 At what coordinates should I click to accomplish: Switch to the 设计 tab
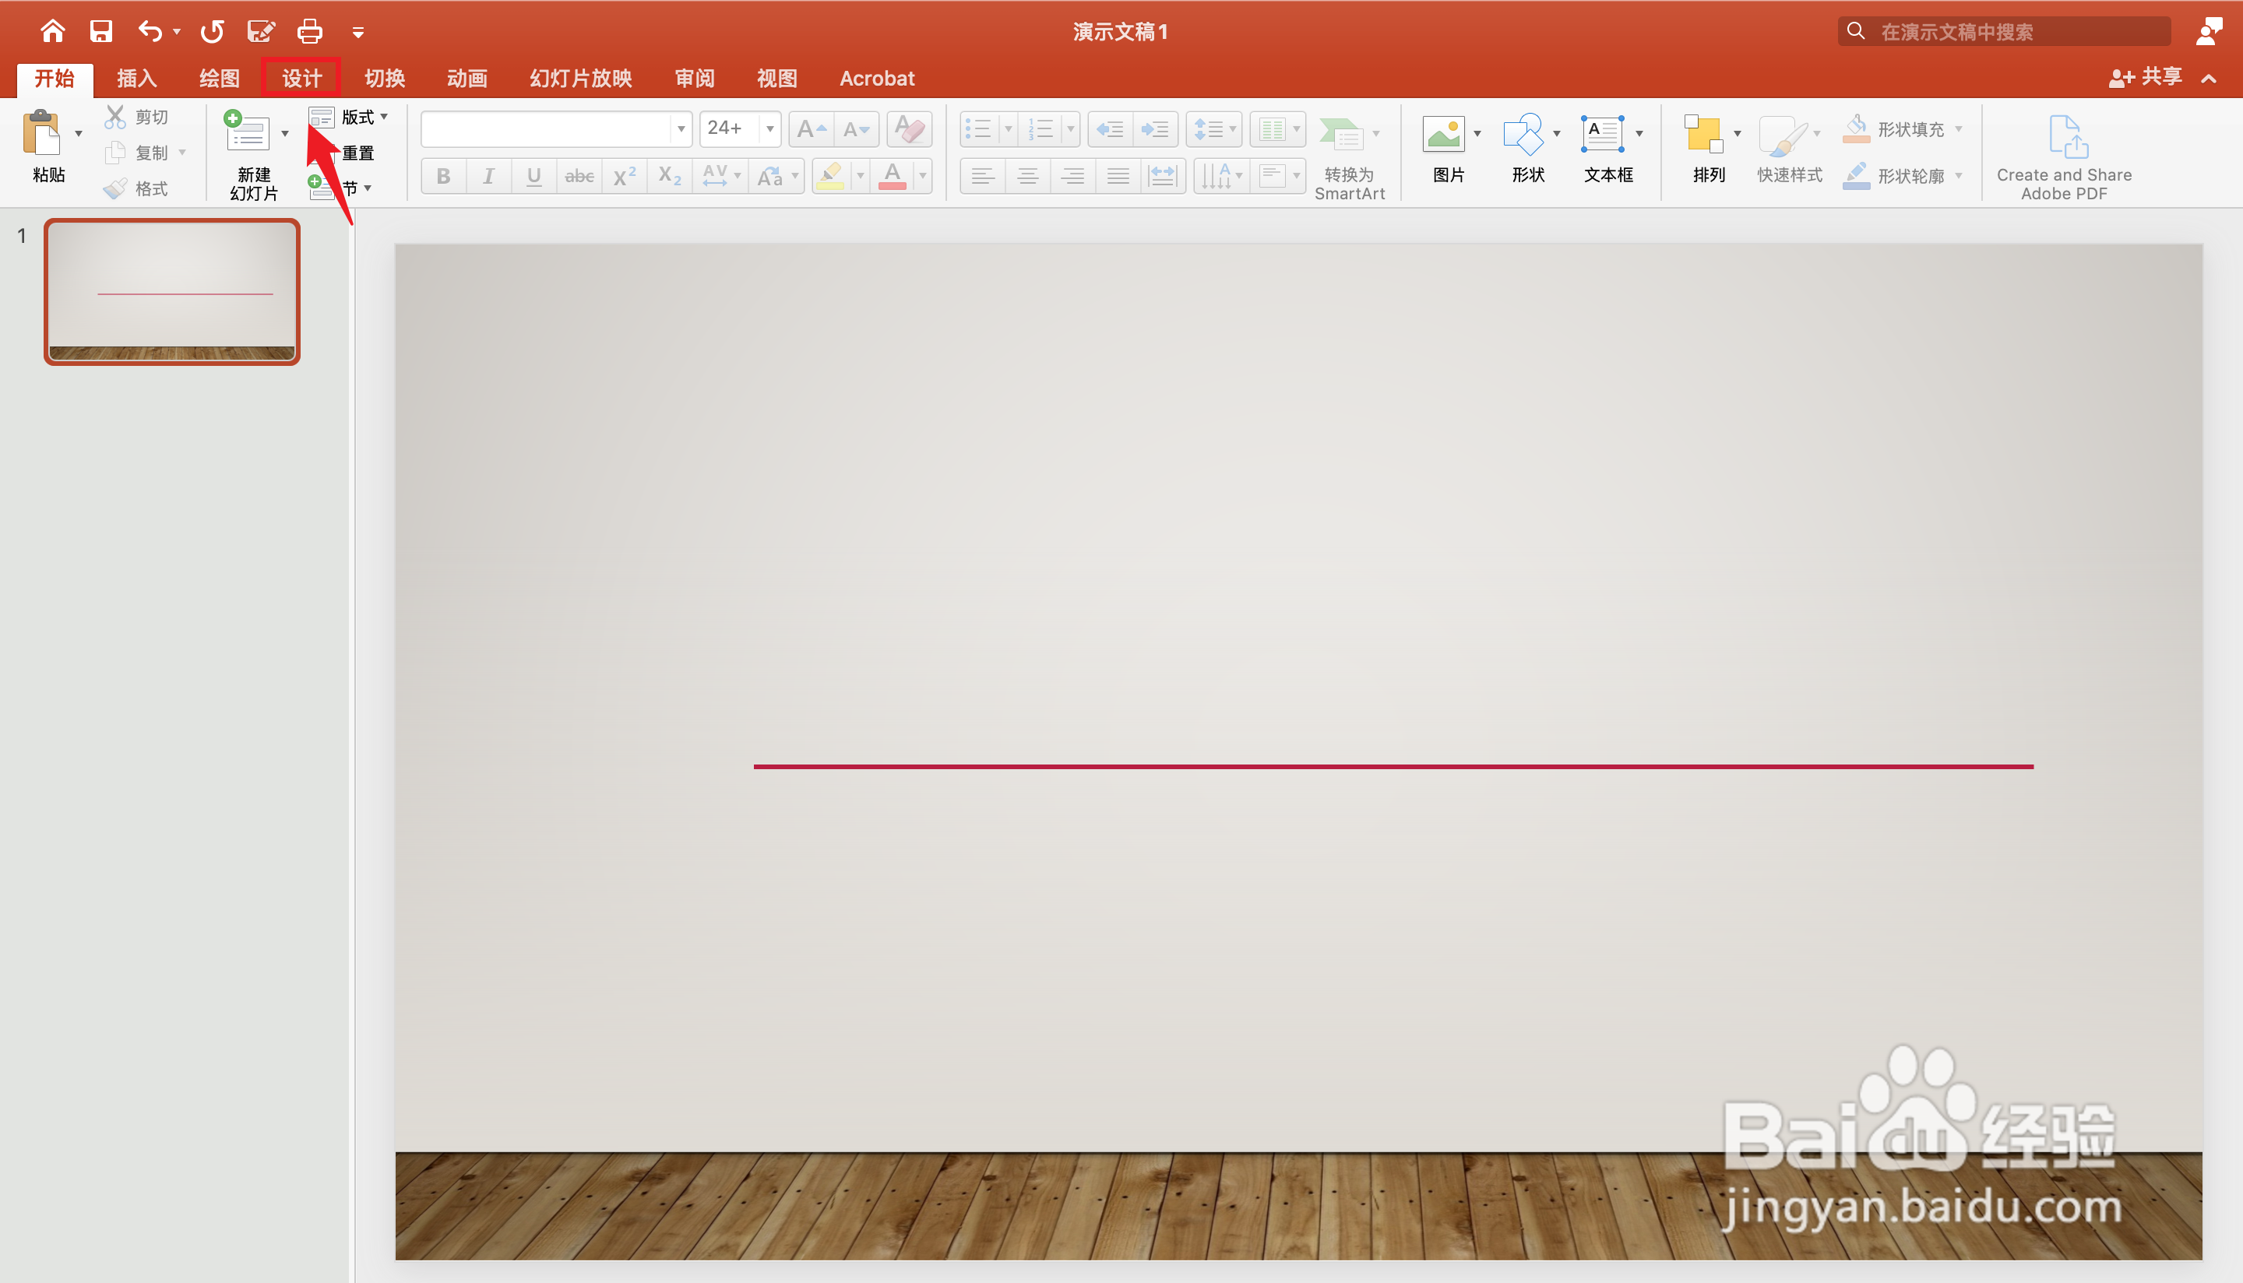(x=301, y=79)
